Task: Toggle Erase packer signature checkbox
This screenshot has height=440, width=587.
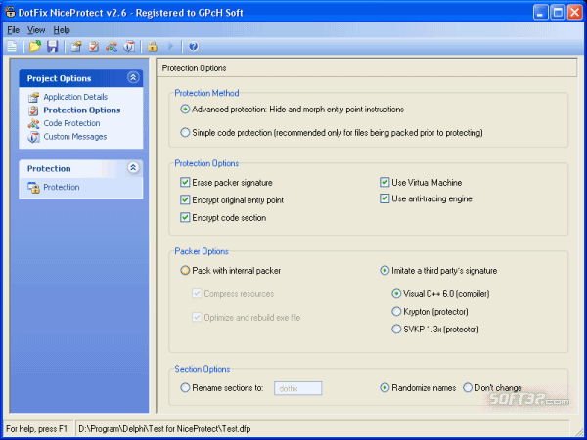Action: (185, 182)
